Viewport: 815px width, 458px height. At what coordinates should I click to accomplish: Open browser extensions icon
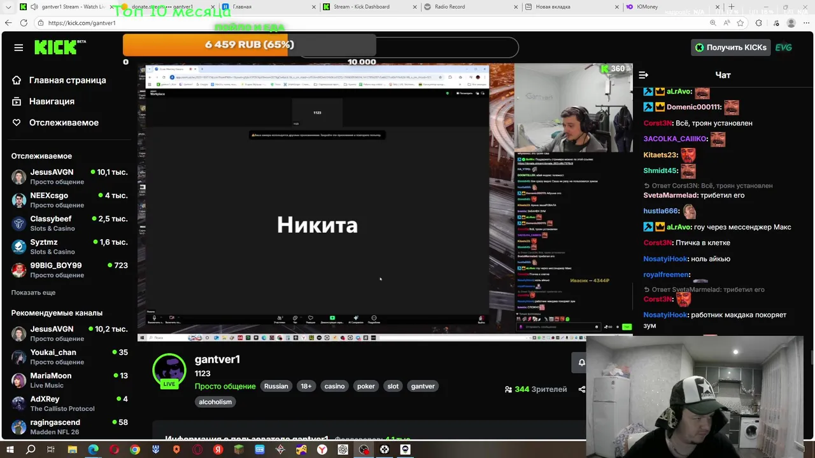[758, 23]
